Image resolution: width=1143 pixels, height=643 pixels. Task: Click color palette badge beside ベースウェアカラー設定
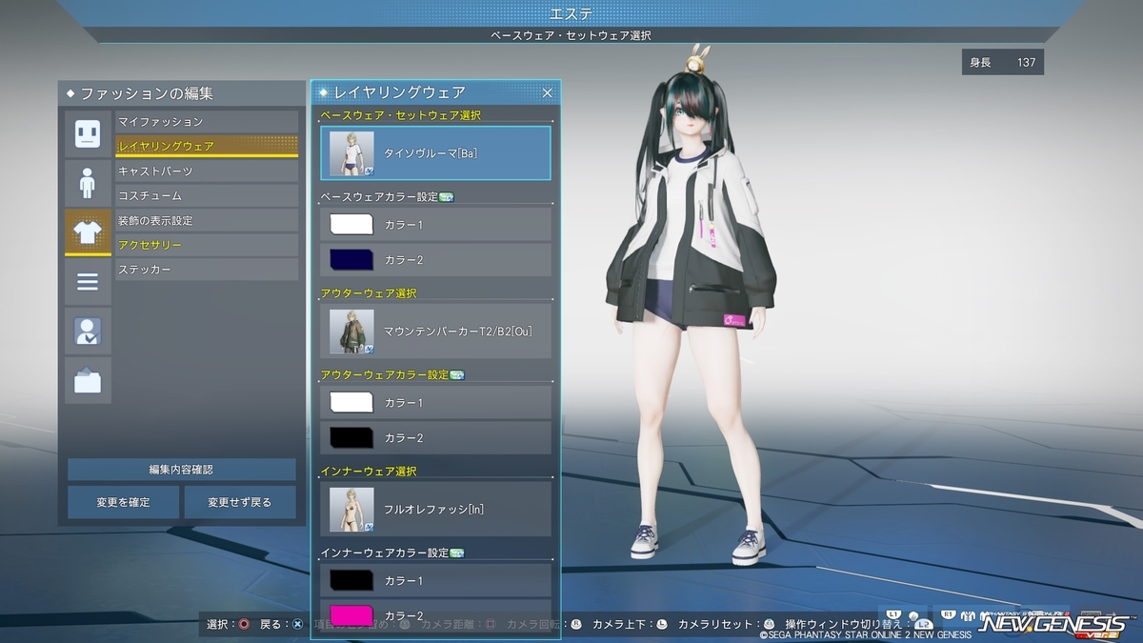pyautogui.click(x=447, y=197)
